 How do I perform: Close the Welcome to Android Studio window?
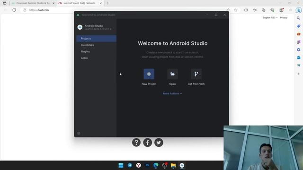tap(224, 15)
